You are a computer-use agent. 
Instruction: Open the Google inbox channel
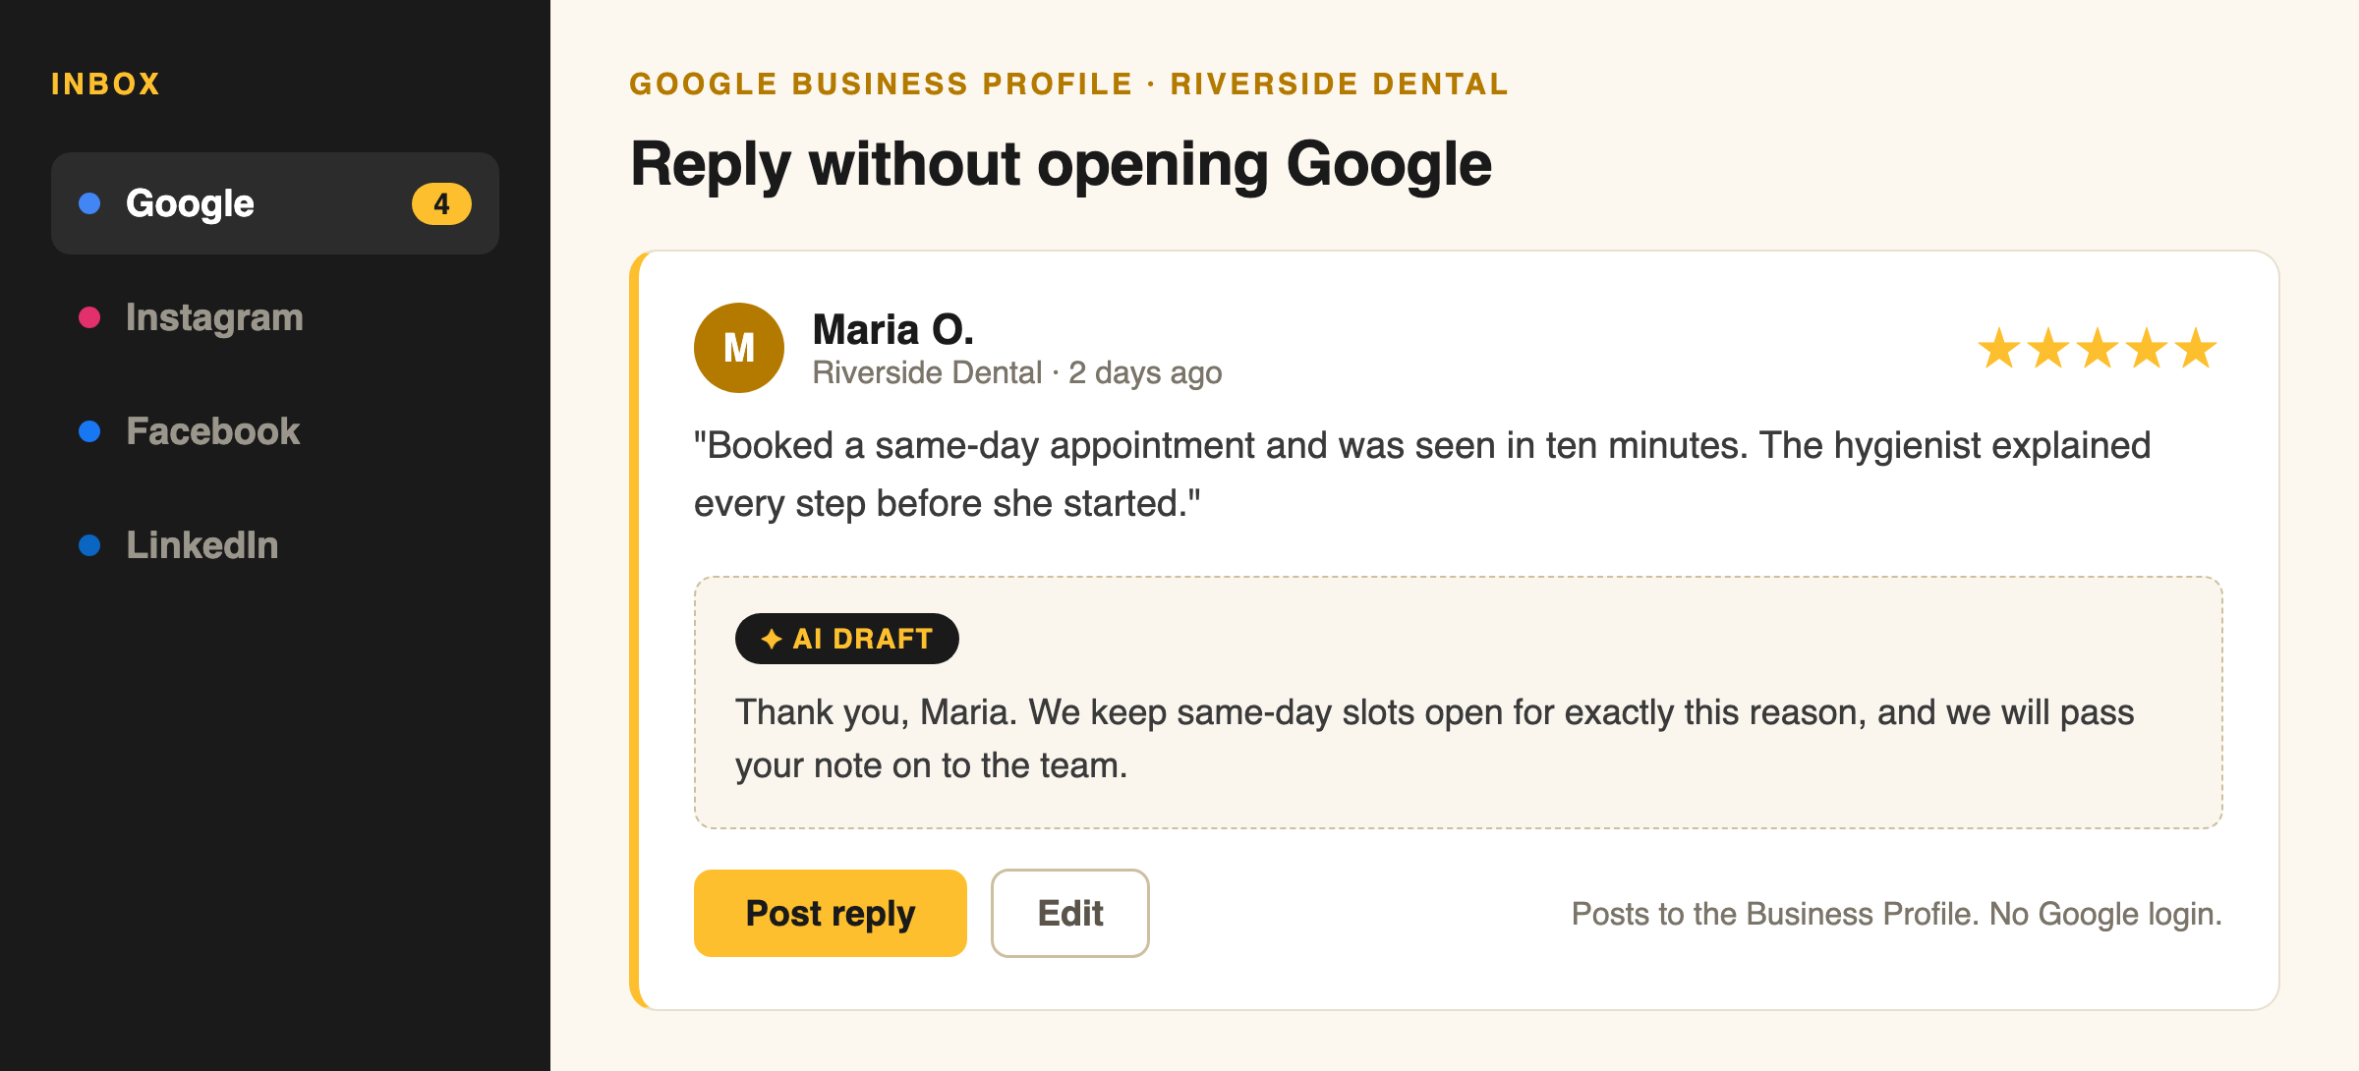[275, 203]
